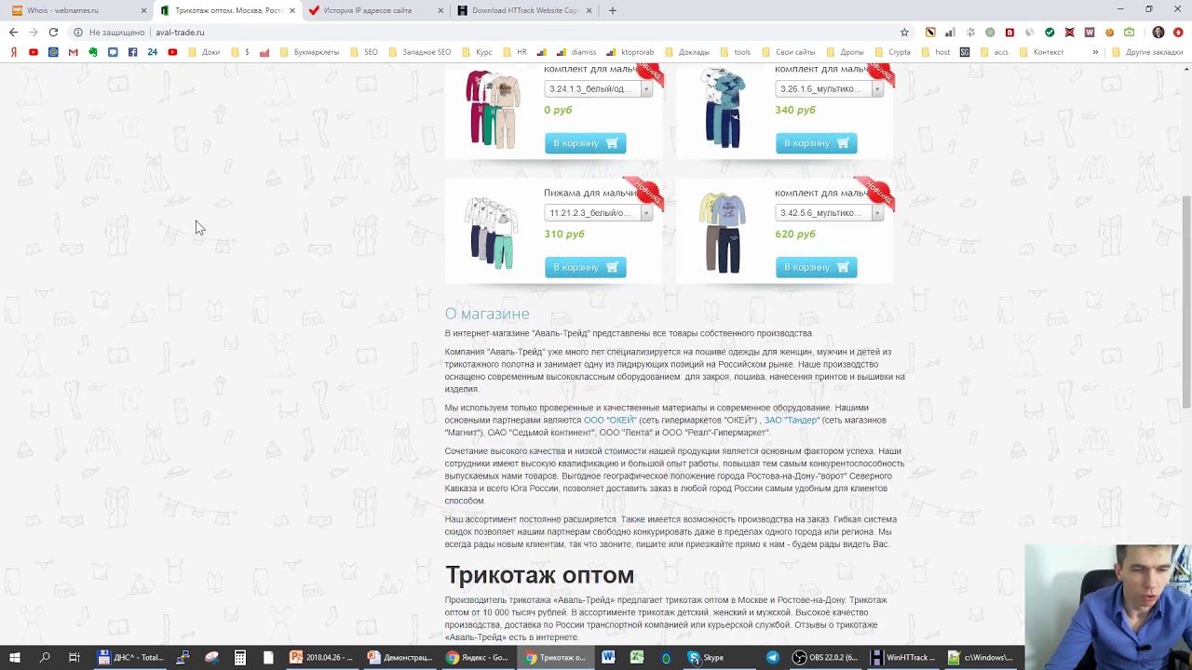Open the size dropdown 3.26.1.6_мультико
The image size is (1192, 670).
(829, 88)
